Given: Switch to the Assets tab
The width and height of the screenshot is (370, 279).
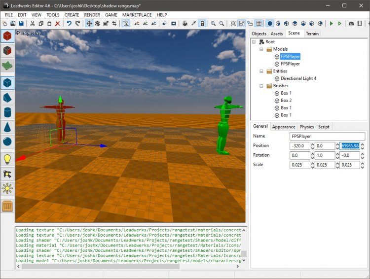Looking at the screenshot, I should pyautogui.click(x=277, y=34).
